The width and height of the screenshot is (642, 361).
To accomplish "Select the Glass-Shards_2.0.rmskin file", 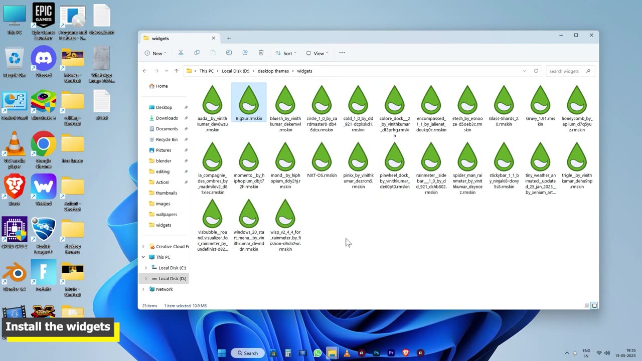I will coord(504,106).
